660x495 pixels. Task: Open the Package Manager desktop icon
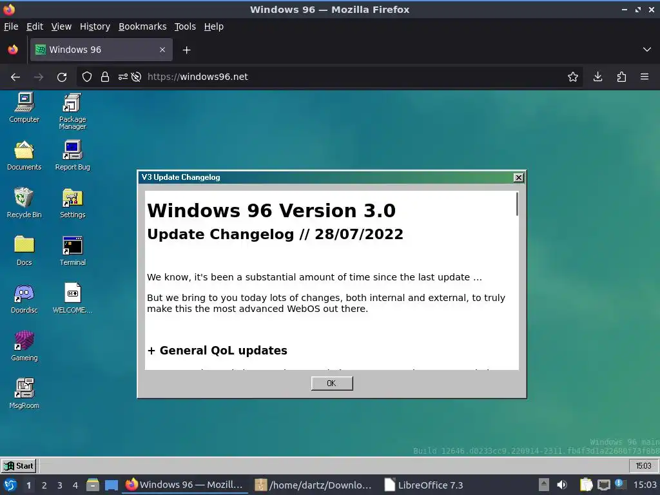pos(72,111)
